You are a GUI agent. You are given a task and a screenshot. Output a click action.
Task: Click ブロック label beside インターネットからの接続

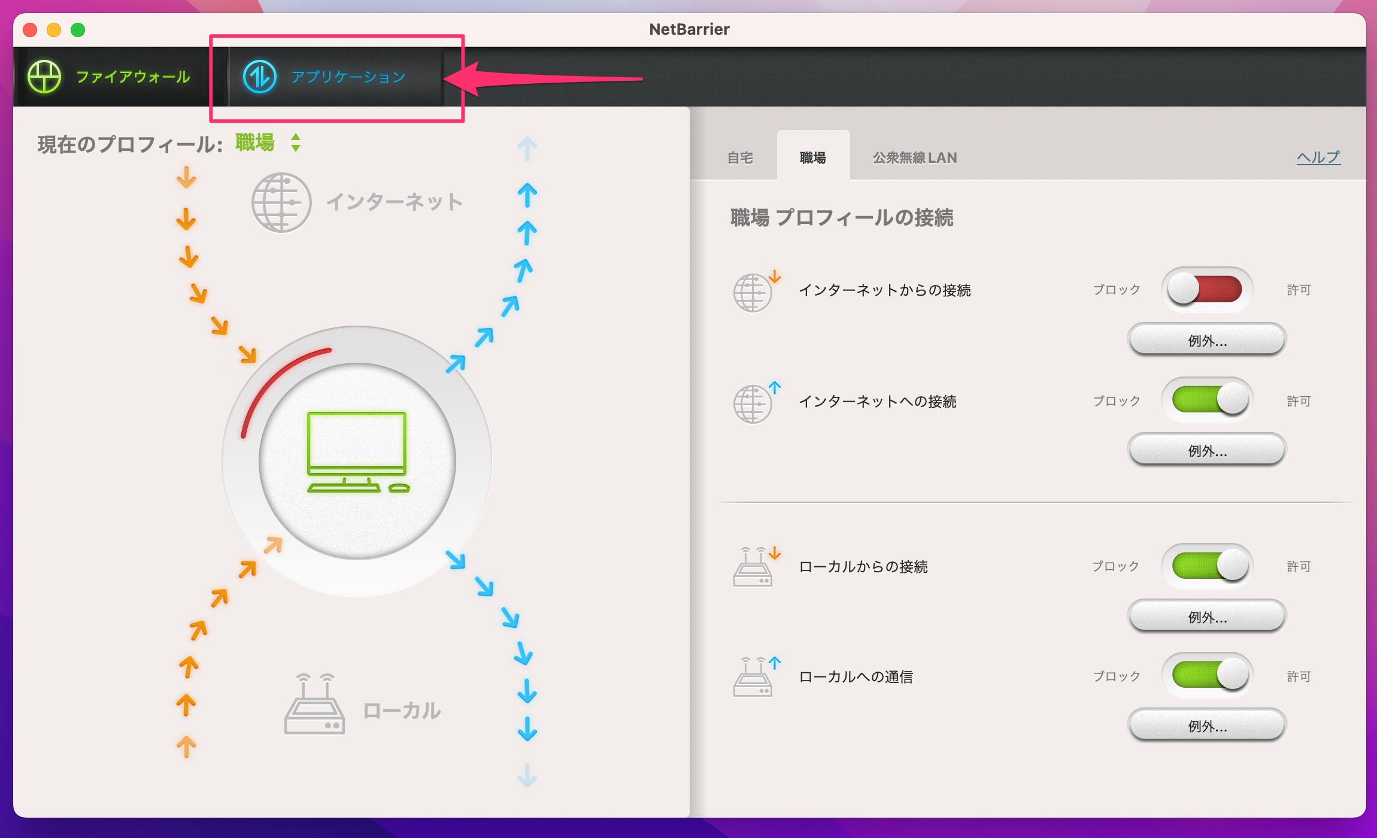pyautogui.click(x=1117, y=290)
